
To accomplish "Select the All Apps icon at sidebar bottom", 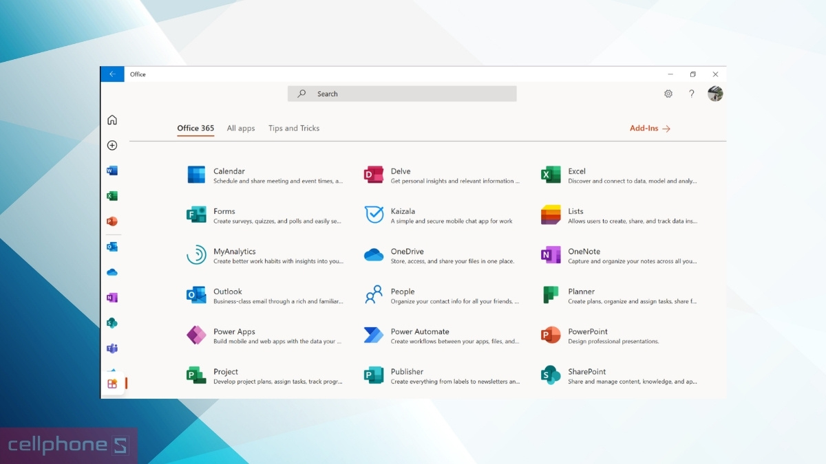I will [x=113, y=384].
